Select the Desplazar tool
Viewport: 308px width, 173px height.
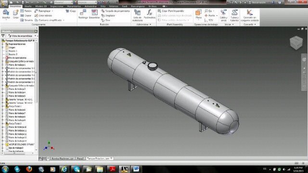tap(108, 15)
